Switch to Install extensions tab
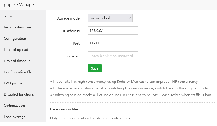The image size is (217, 126). [18, 27]
